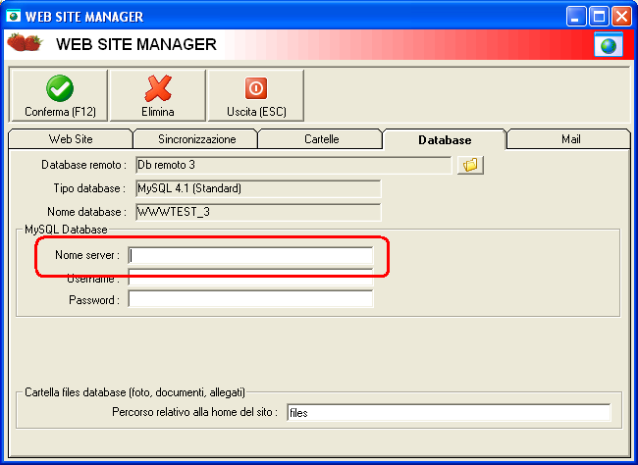Maximize the Web Site Manager window
Screen dimensions: 638x465
(x=599, y=17)
